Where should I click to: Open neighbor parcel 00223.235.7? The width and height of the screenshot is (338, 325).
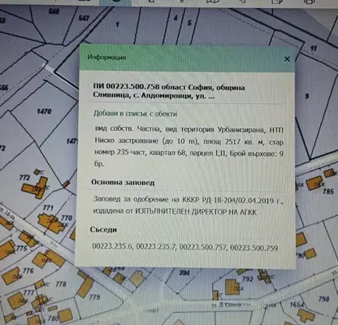pos(156,247)
